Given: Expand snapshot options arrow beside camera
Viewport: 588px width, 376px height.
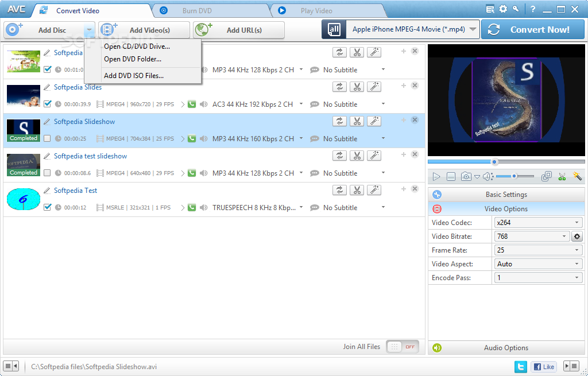Looking at the screenshot, I should tap(477, 177).
